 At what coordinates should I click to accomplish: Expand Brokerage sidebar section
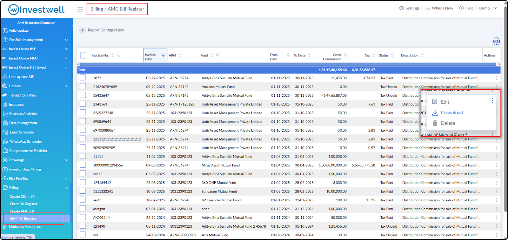[x=66, y=160]
